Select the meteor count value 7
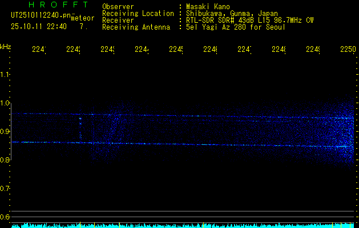 point(83,26)
